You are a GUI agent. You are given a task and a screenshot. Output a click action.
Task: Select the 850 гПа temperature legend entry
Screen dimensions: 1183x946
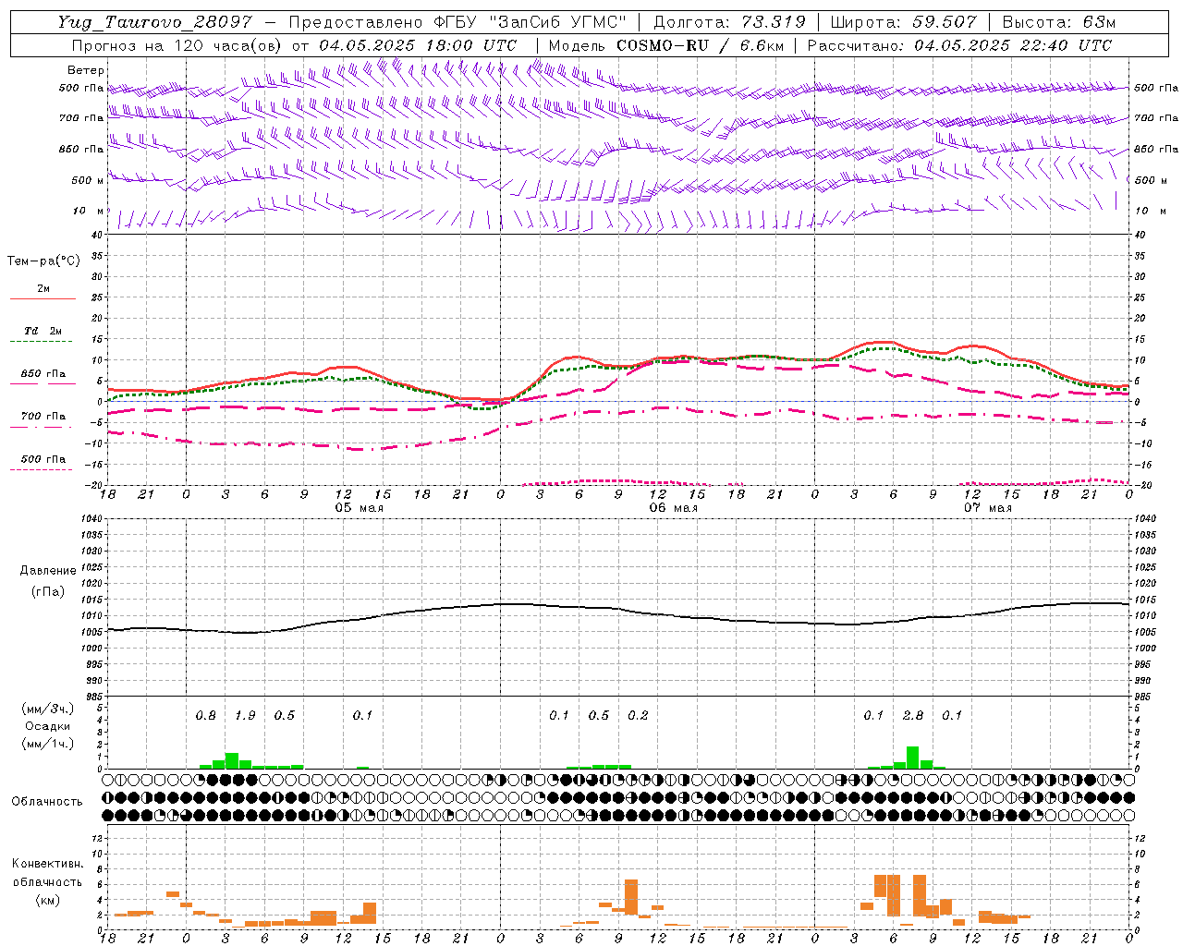(x=43, y=374)
